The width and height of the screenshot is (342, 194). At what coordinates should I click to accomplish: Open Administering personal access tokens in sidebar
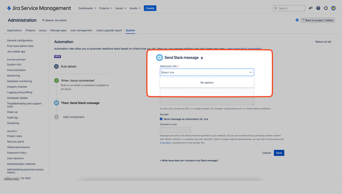point(25,171)
